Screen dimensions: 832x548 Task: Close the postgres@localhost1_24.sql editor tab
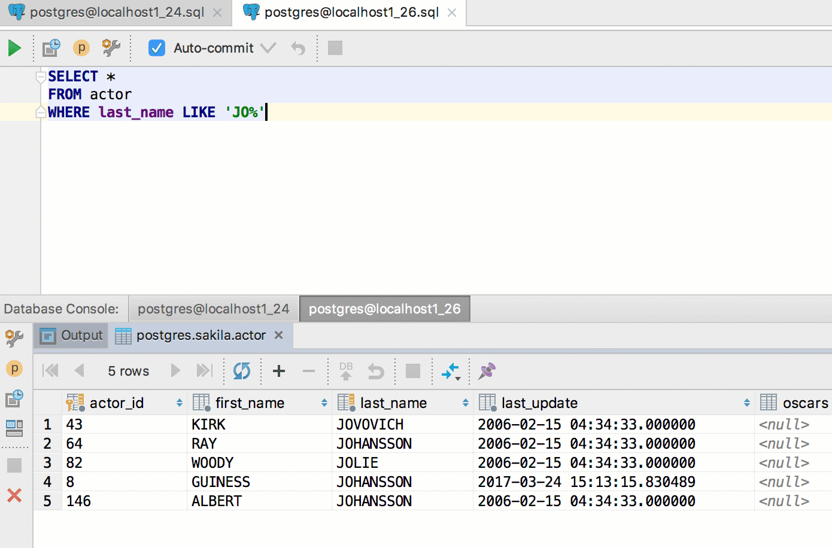pyautogui.click(x=217, y=13)
